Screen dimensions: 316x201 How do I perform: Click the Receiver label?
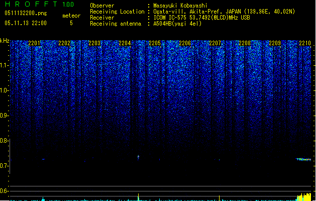click(102, 18)
